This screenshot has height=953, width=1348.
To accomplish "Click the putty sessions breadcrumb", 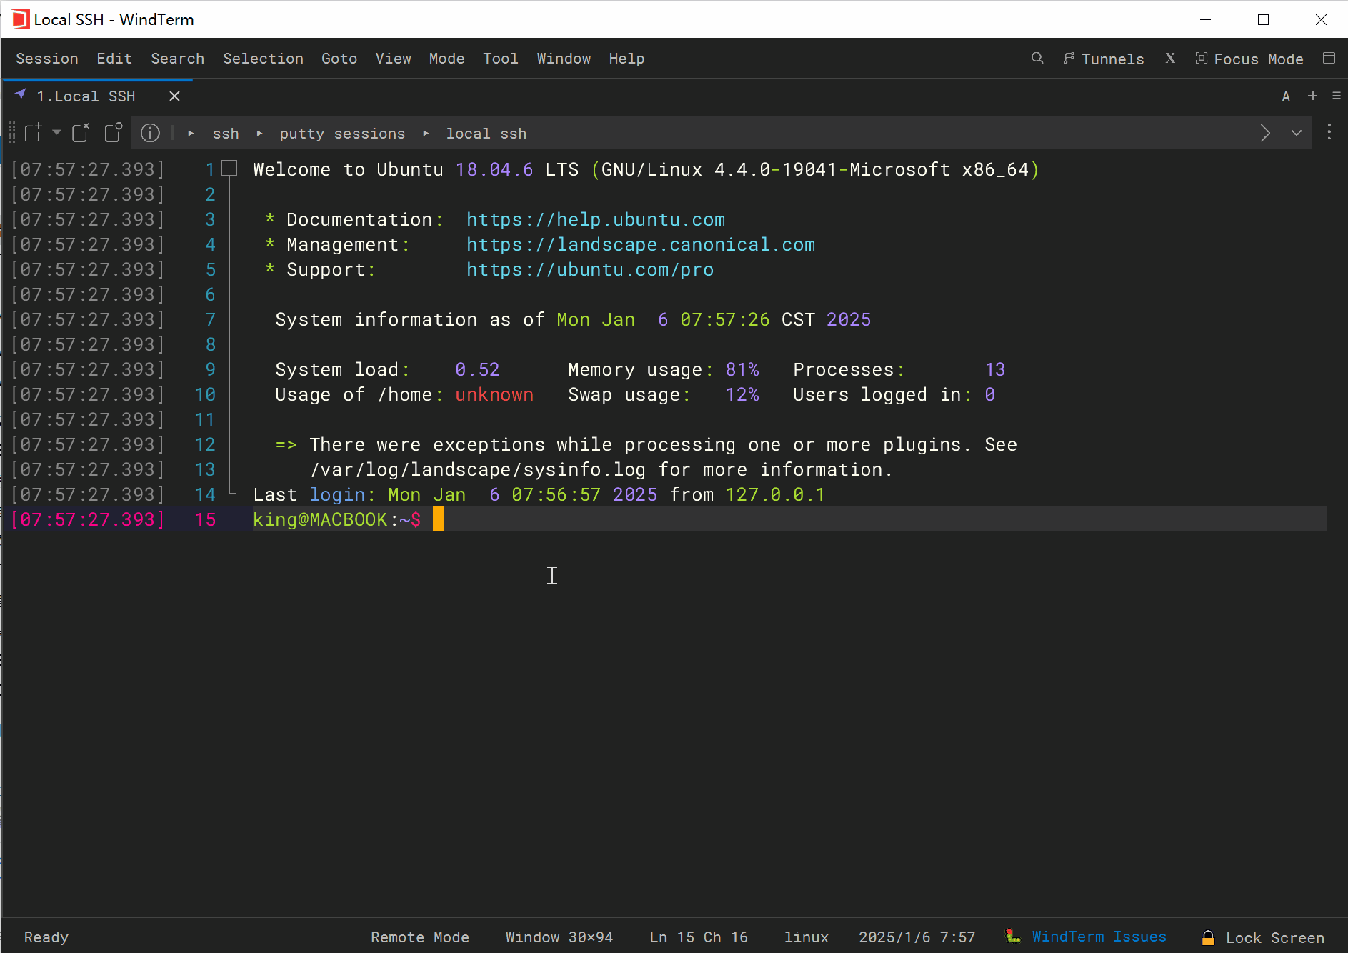I will pos(342,134).
